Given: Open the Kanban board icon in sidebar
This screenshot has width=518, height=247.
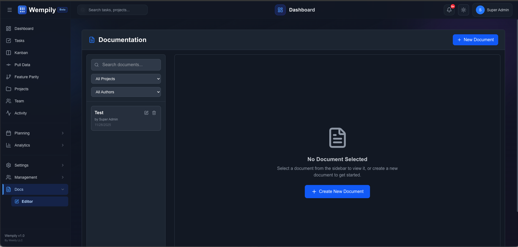Looking at the screenshot, I should [x=9, y=53].
